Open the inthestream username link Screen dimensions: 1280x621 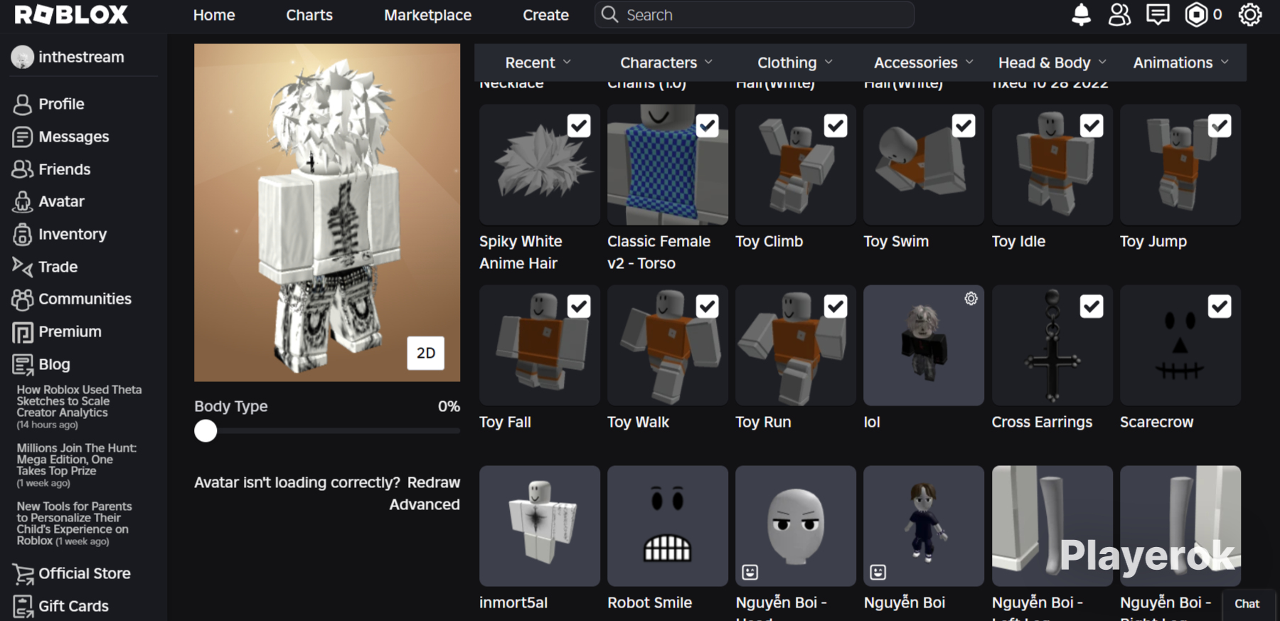(x=81, y=57)
